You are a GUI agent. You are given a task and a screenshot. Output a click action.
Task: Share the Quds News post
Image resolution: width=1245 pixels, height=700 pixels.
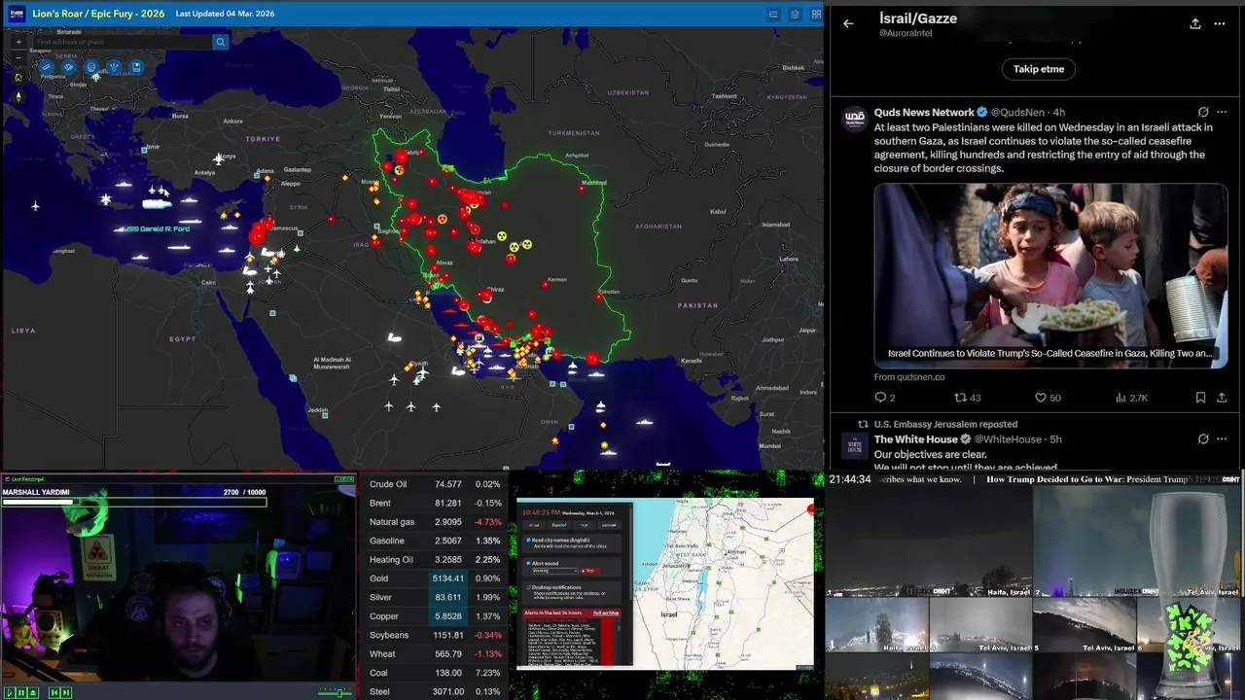pos(1222,398)
